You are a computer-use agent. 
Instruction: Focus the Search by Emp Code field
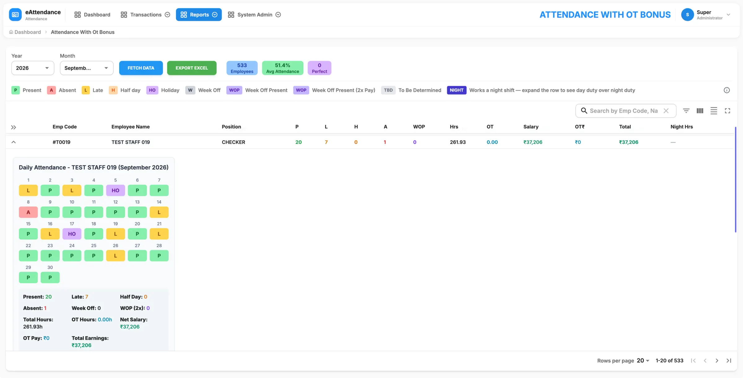(624, 111)
